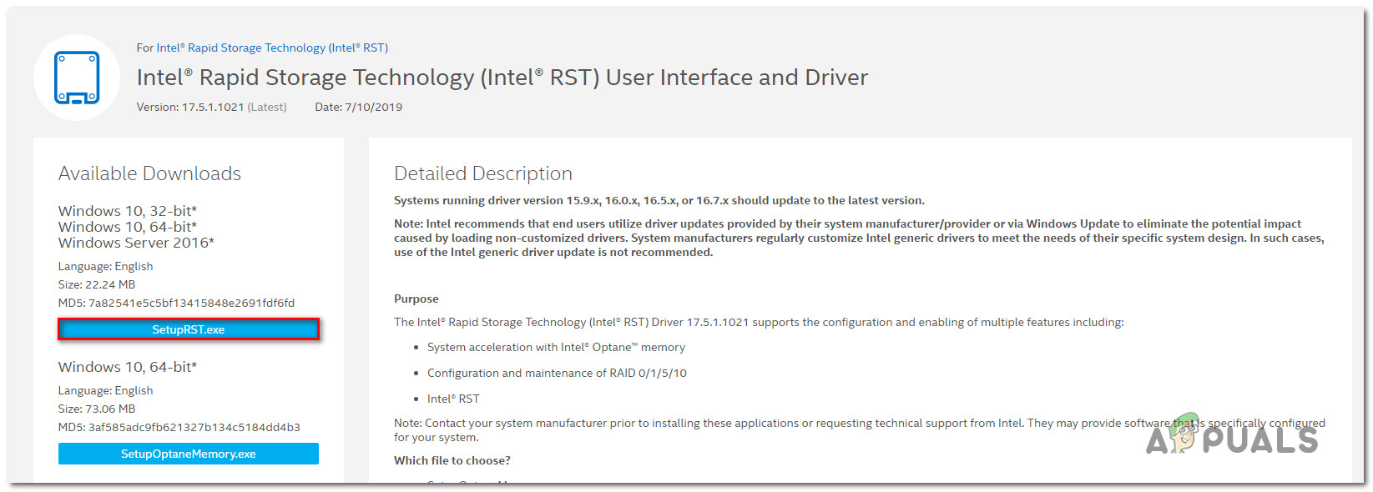Click the Intel RST User Interface and Driver title

(502, 78)
